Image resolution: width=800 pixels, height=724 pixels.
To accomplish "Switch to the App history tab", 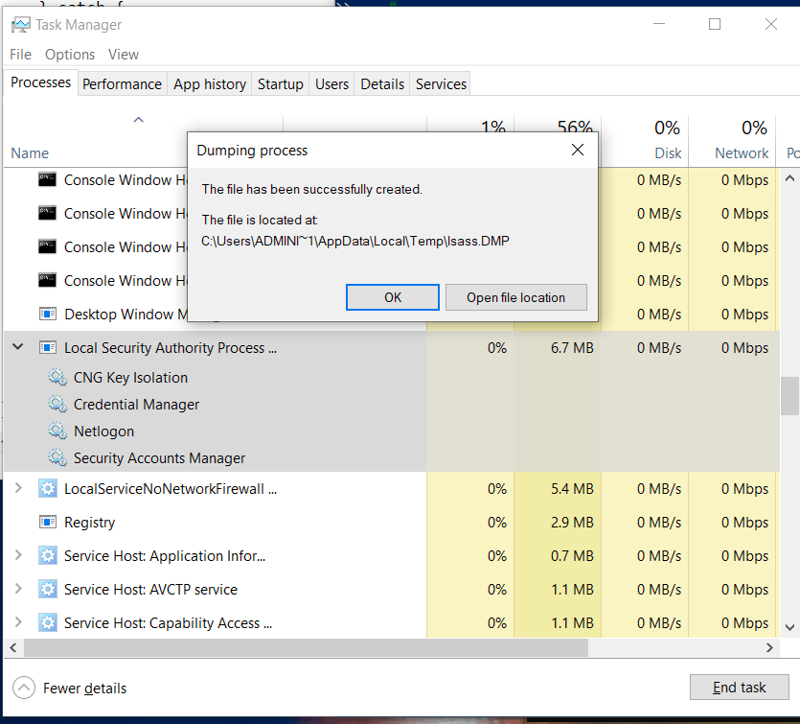I will click(x=210, y=83).
